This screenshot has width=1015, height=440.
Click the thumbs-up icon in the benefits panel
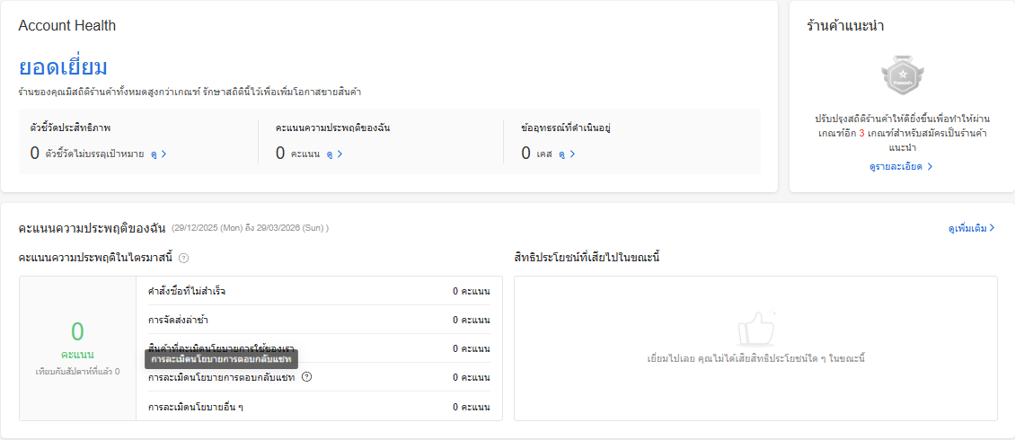pos(755,330)
